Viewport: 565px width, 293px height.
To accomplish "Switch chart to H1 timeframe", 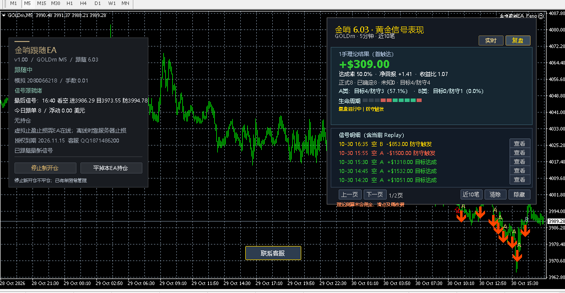I will pyautogui.click(x=69, y=3).
